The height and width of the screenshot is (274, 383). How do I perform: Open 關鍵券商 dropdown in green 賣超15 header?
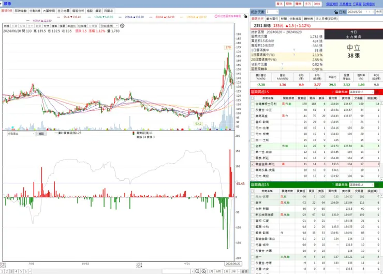tap(361, 185)
